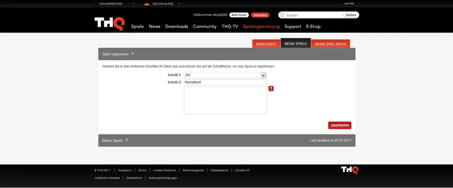Click the red question mark help icon
The height and width of the screenshot is (188, 453).
(271, 89)
